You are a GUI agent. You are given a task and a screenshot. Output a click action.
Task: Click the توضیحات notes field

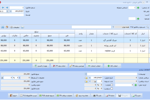(112, 74)
